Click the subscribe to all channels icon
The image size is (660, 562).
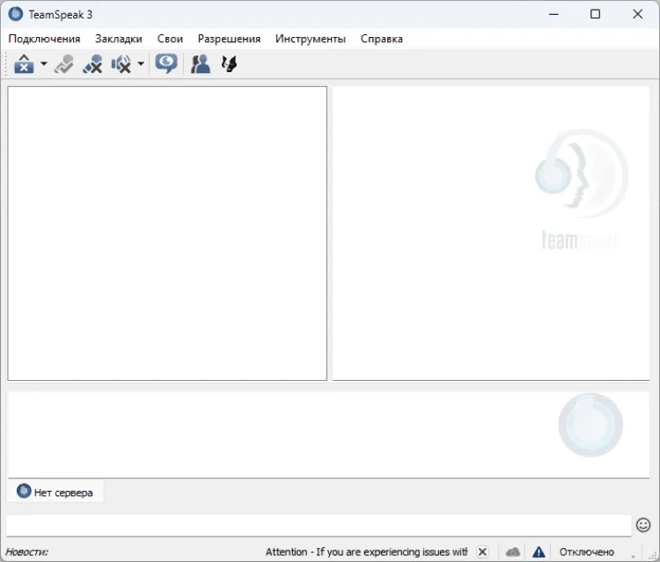(92, 64)
